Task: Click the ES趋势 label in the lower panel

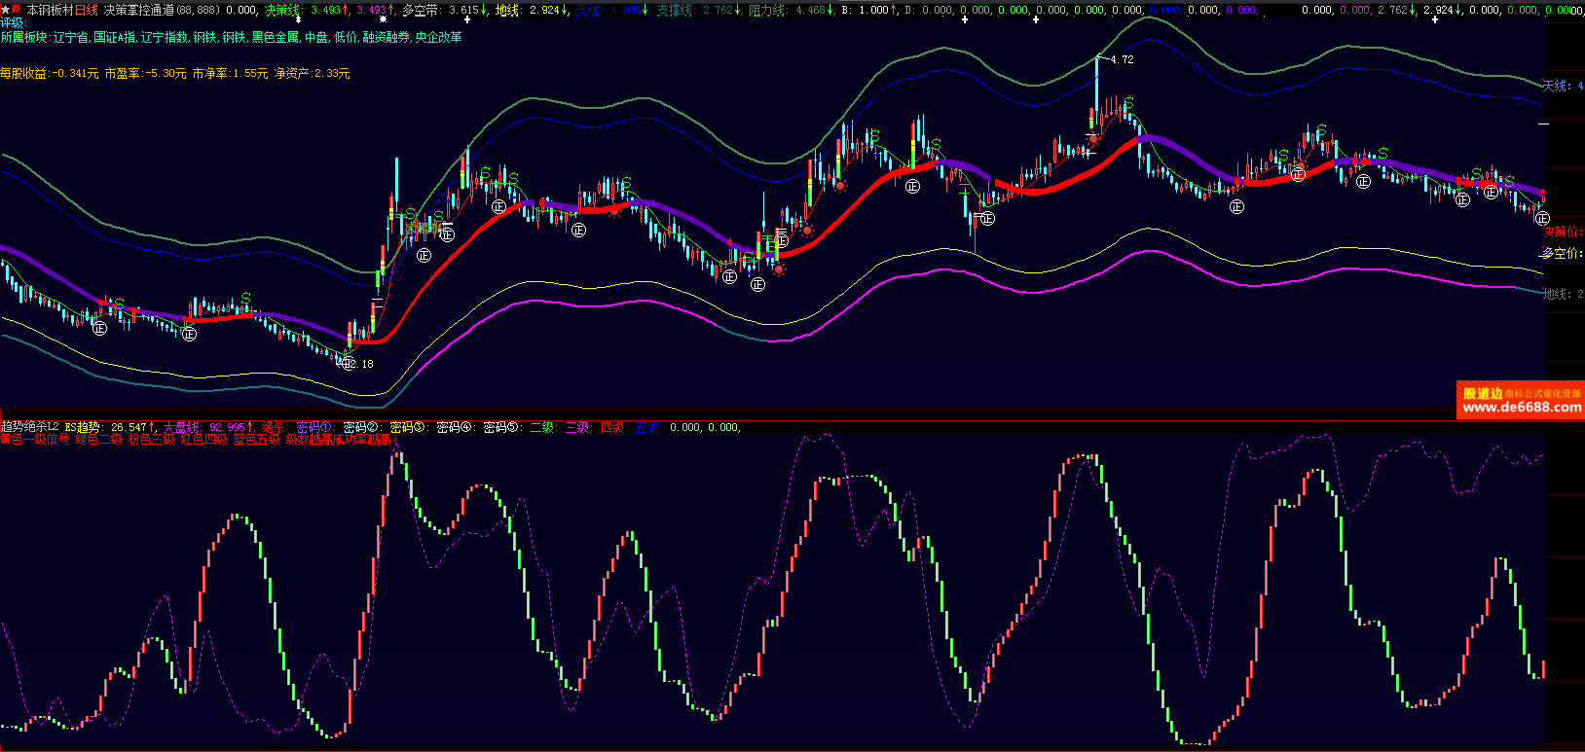Action: click(84, 427)
